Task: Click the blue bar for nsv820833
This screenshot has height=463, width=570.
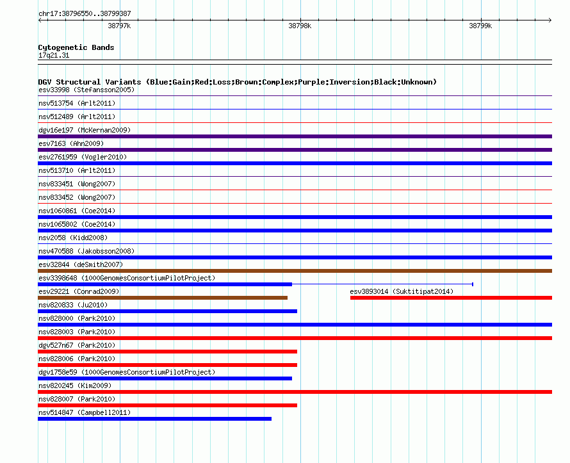Action: 167,311
